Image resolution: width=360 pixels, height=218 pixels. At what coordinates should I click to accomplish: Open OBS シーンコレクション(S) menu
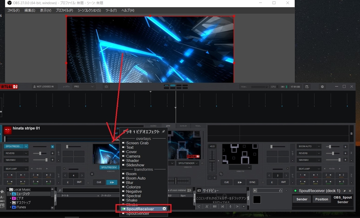coord(89,10)
